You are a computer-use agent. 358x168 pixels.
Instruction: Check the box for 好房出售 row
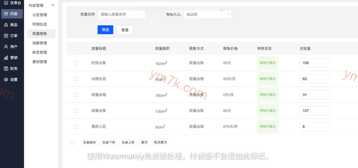point(77,63)
